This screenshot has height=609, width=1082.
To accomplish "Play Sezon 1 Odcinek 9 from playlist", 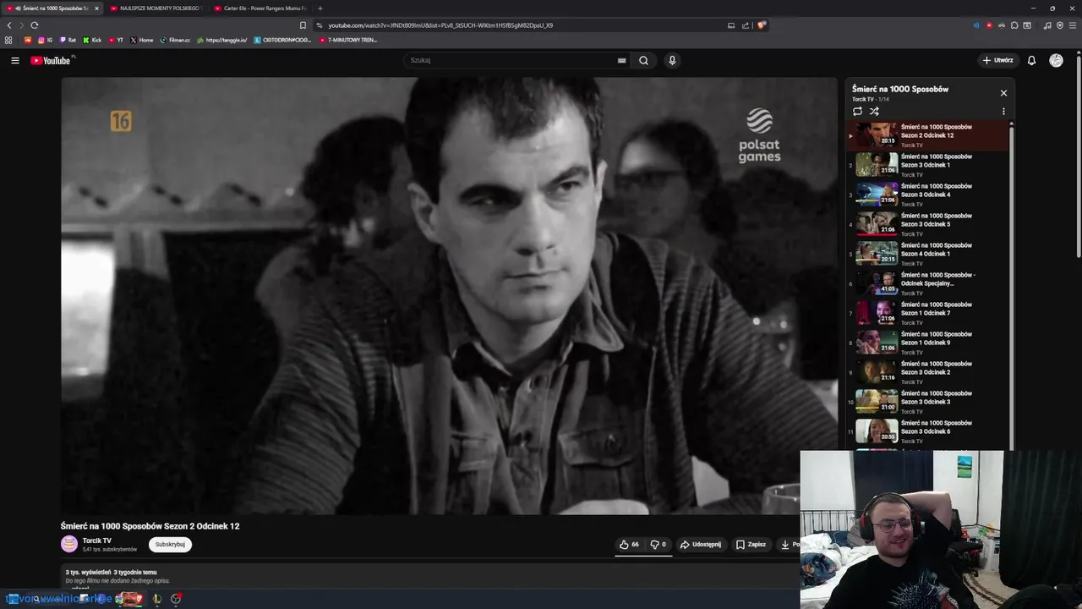I will click(x=927, y=342).
